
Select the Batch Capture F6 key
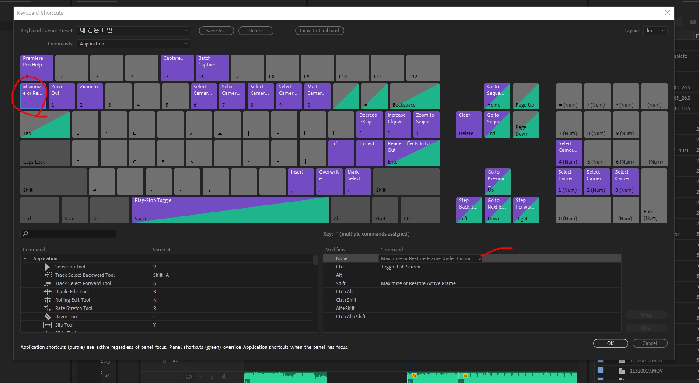(x=212, y=67)
